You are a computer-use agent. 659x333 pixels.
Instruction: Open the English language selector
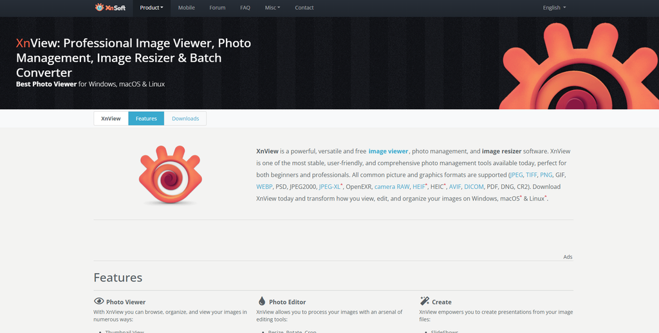554,8
